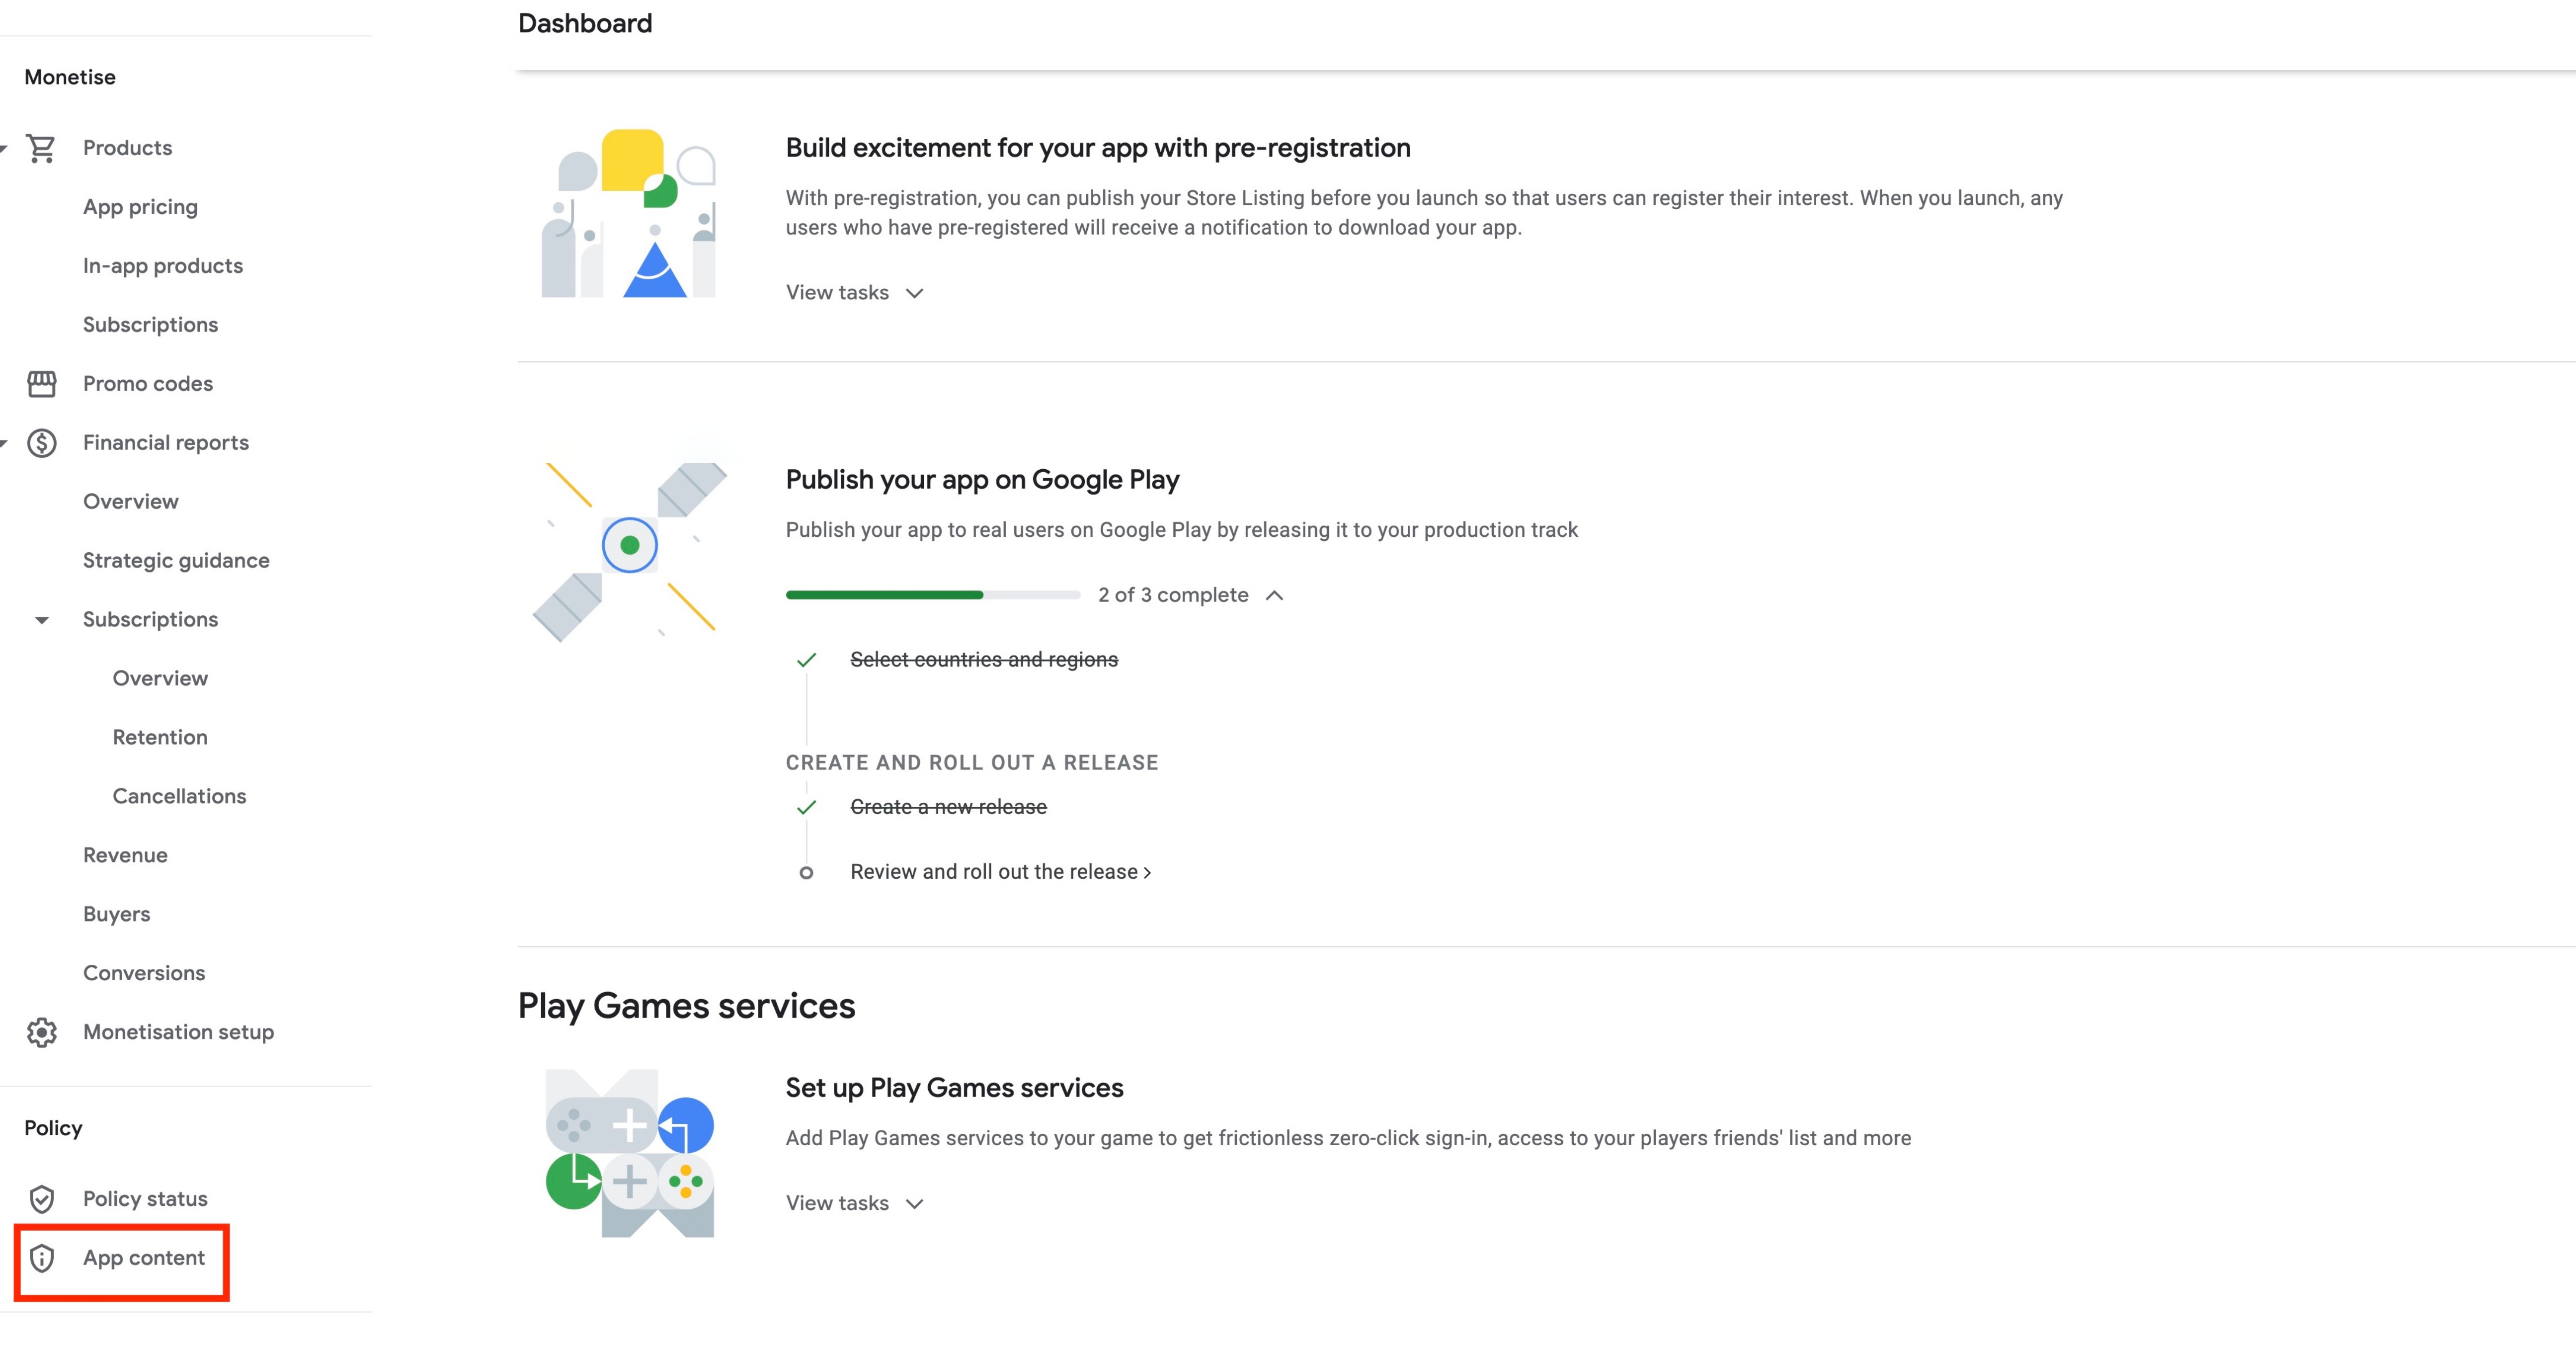Open Review and roll out the release link
The image size is (2576, 1352).
tap(1000, 872)
